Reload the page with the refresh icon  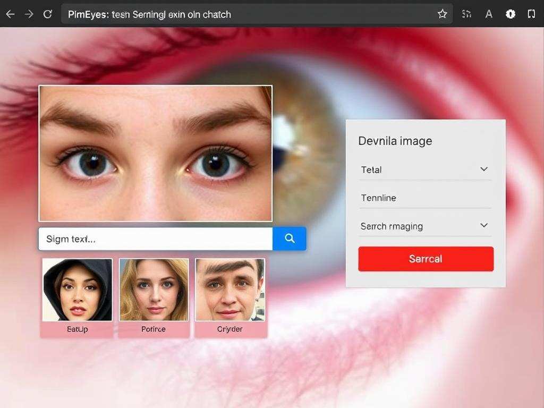(x=48, y=14)
